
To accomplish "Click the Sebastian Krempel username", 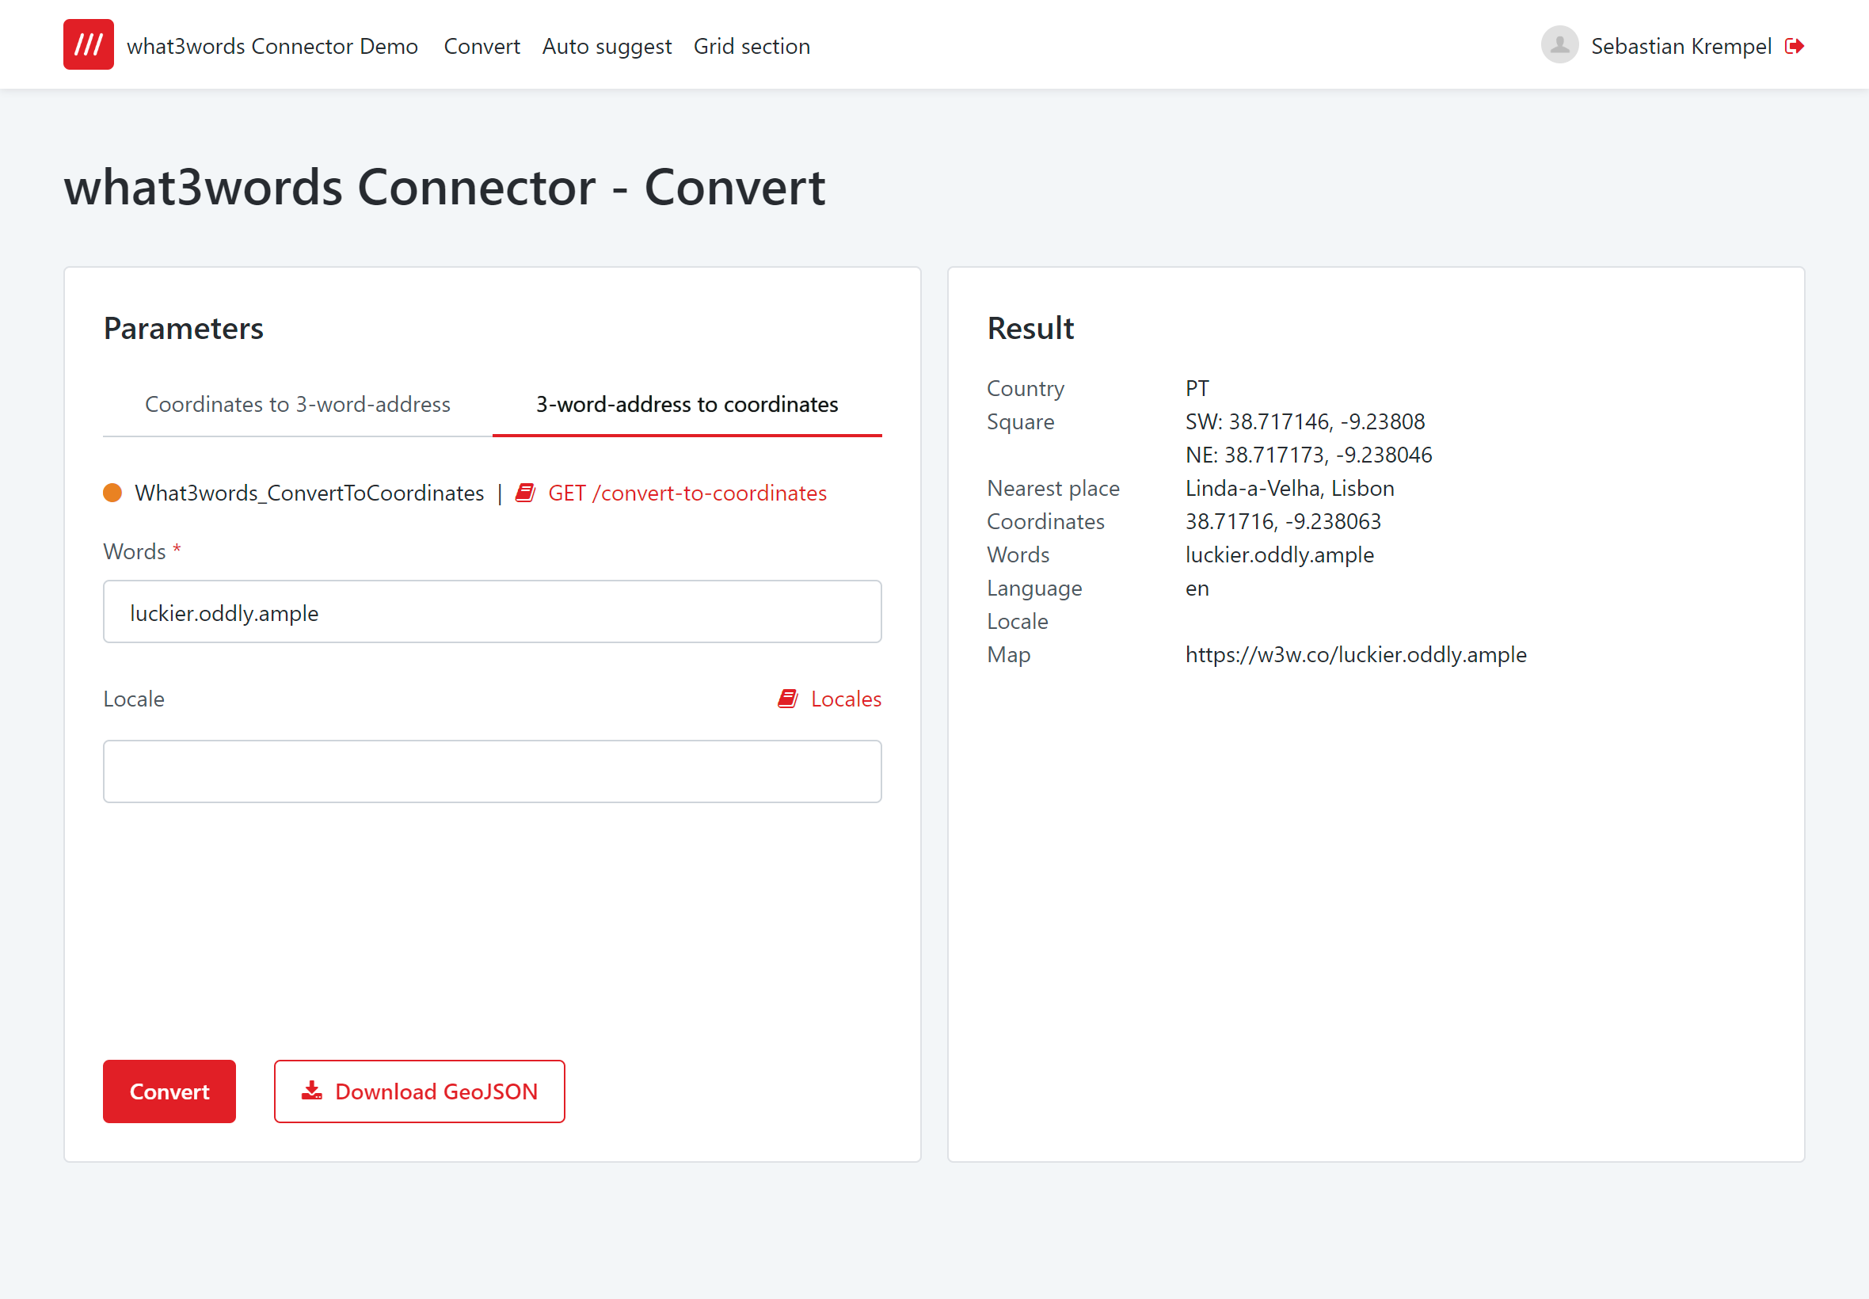I will click(1681, 47).
